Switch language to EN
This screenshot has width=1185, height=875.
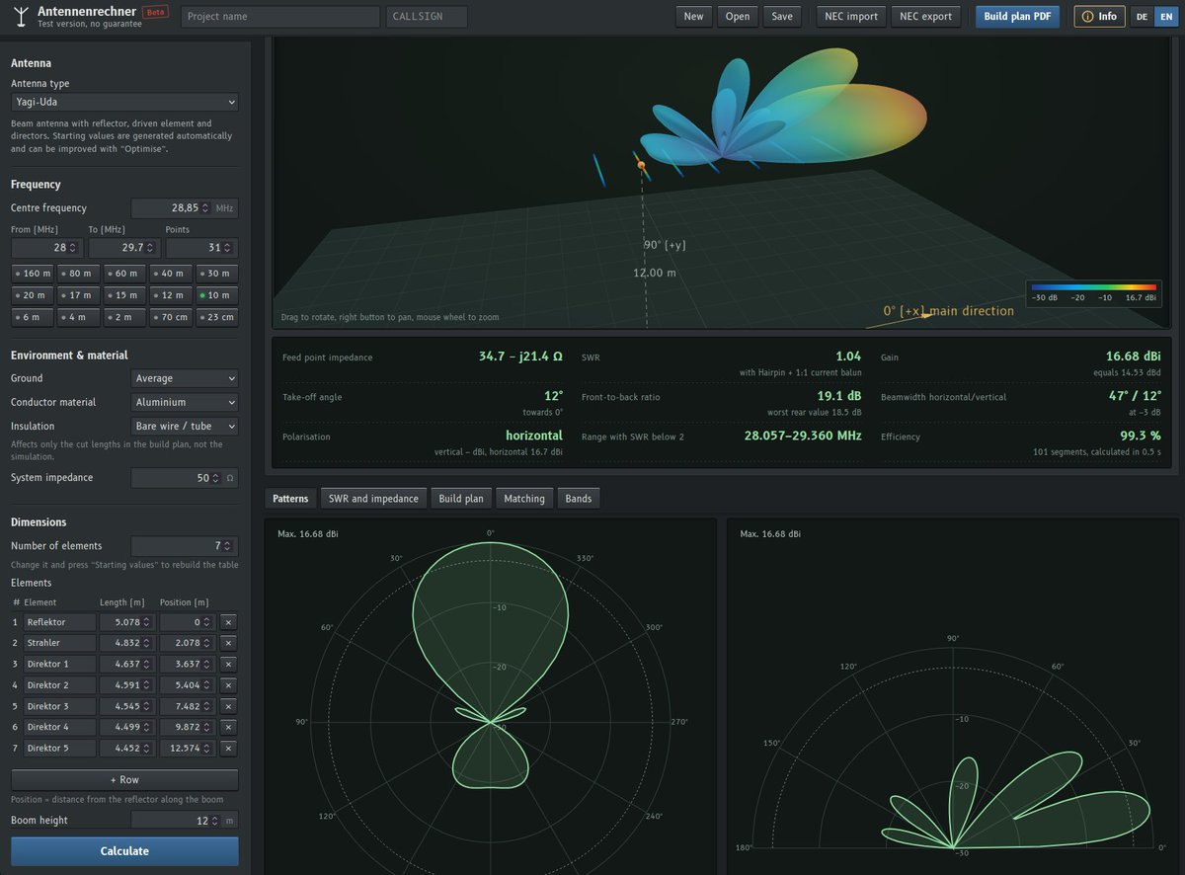[x=1164, y=17]
